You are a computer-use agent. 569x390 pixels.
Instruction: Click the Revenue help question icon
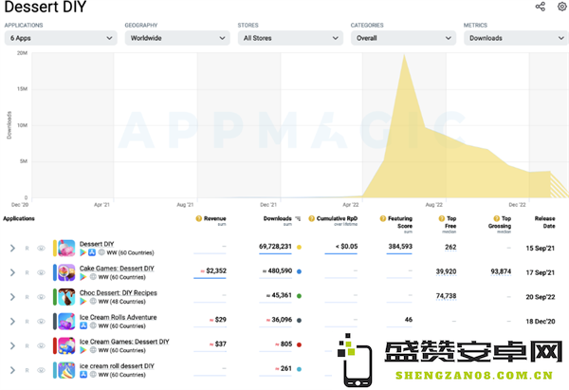pos(199,218)
